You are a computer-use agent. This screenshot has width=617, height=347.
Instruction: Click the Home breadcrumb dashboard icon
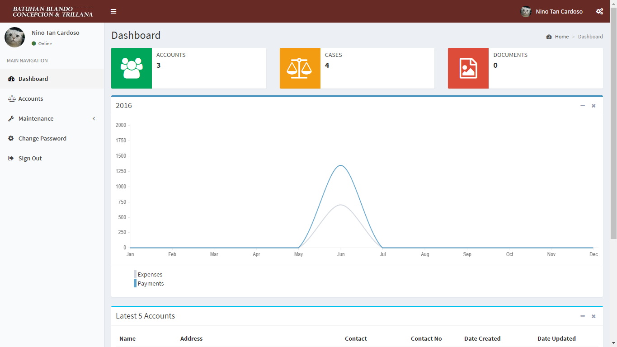click(x=549, y=37)
